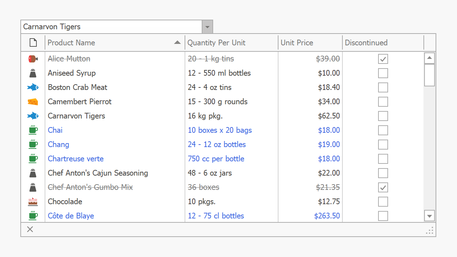The height and width of the screenshot is (257, 457).
Task: Click the cup icon beside Côte de Blaye
Action: point(33,216)
